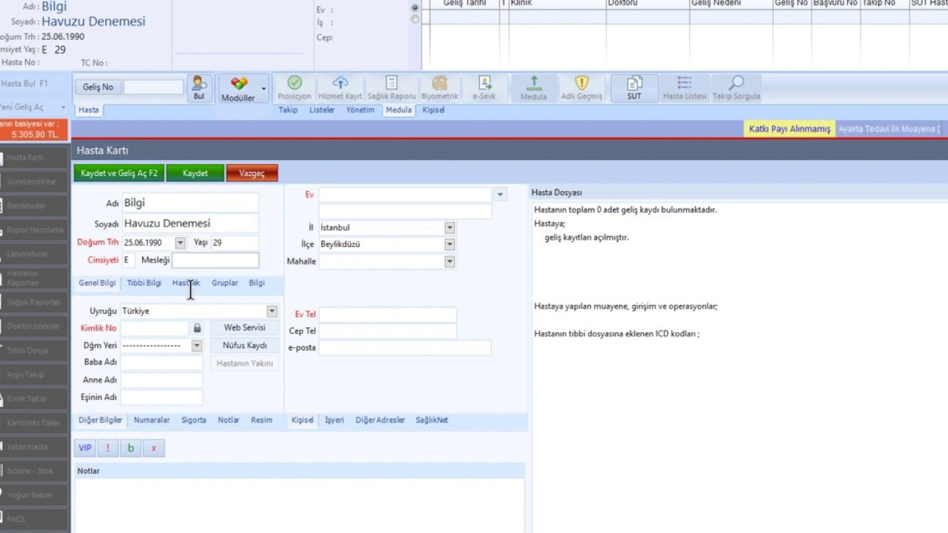The image size is (948, 533).
Task: Click the red Vazgeç button
Action: click(252, 173)
